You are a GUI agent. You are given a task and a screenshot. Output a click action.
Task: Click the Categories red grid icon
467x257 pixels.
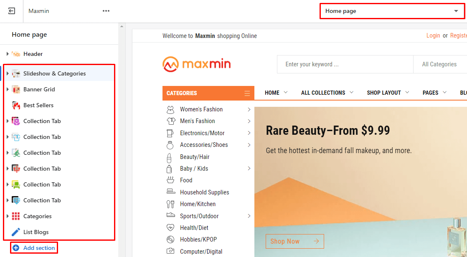pos(16,216)
